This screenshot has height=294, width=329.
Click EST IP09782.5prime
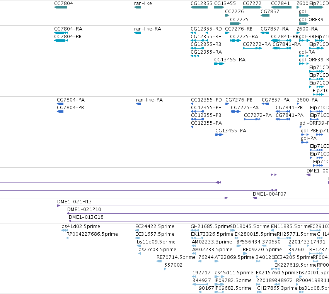[233, 280]
